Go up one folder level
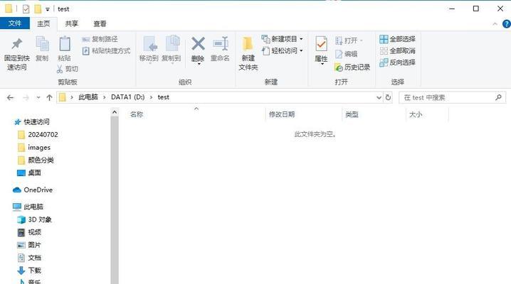The image size is (511, 284). point(49,97)
